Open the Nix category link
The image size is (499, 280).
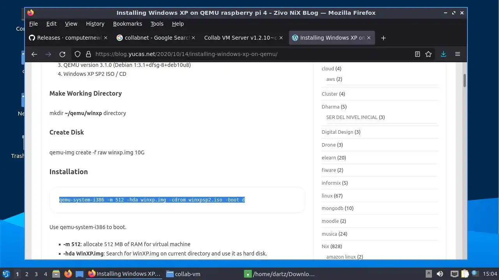pyautogui.click(x=326, y=246)
